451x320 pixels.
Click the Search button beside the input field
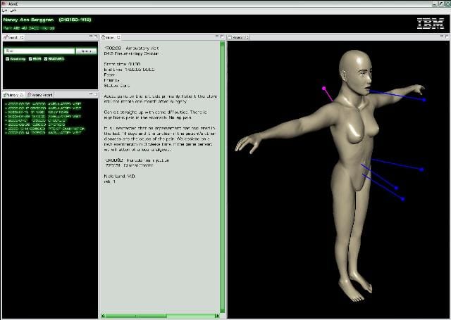pyautogui.click(x=86, y=51)
